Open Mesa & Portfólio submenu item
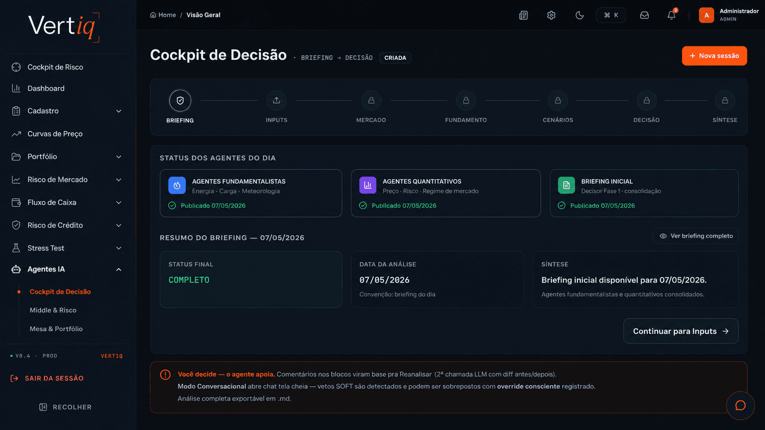The height and width of the screenshot is (430, 765). [56, 329]
